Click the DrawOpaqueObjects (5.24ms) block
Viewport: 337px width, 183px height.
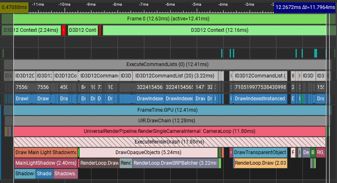click(x=148, y=152)
